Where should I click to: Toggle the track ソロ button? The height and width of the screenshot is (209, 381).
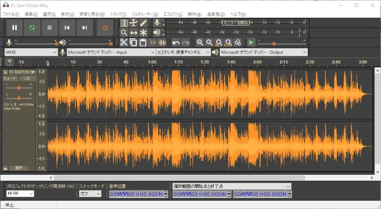[27, 78]
